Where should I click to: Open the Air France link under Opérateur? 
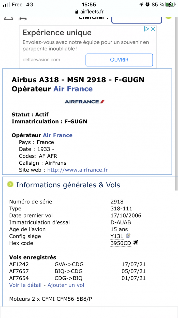point(58,135)
